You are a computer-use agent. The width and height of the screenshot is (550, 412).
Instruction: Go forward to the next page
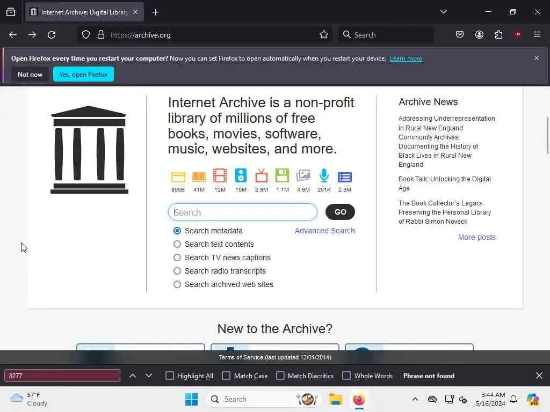click(x=32, y=35)
